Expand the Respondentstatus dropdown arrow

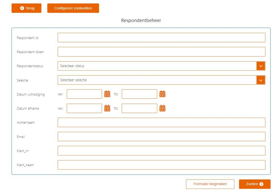pyautogui.click(x=261, y=66)
